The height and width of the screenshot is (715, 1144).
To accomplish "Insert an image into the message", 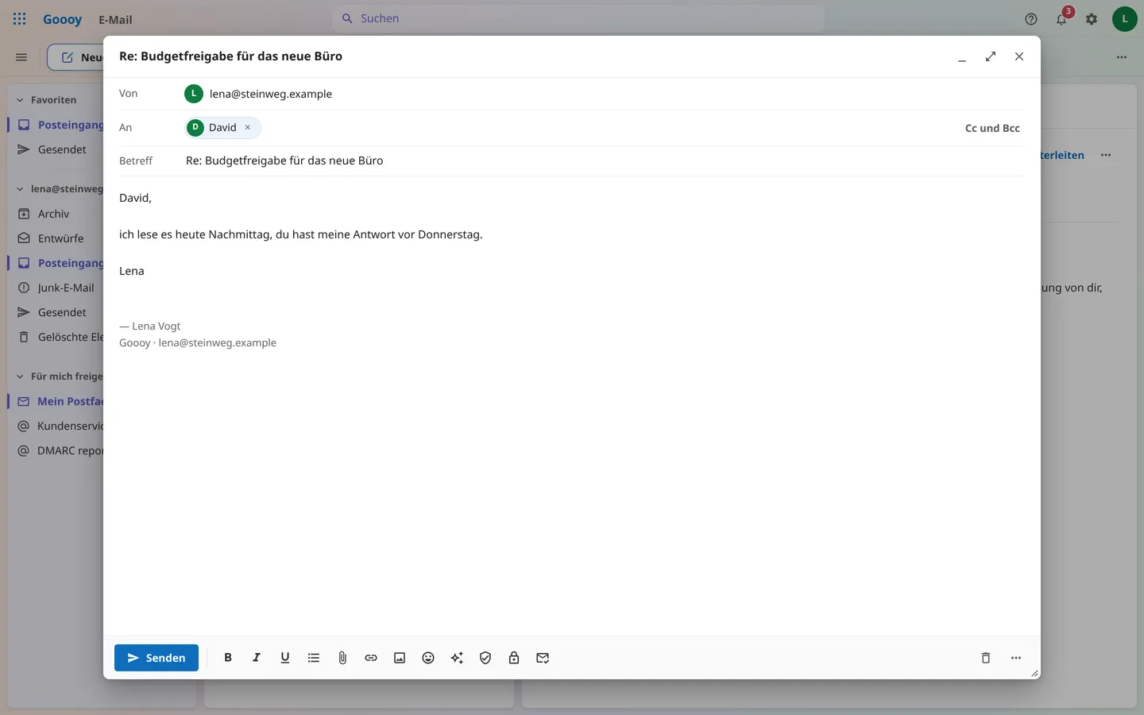I will [x=400, y=658].
